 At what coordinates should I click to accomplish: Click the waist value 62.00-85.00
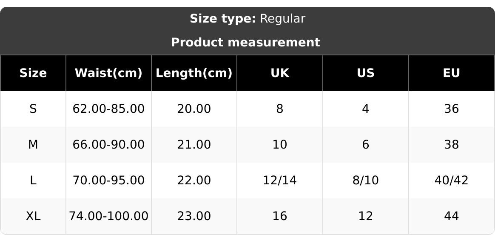pos(108,109)
